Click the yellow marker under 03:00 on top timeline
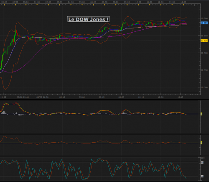The image size is (209, 182). tap(60, 5)
